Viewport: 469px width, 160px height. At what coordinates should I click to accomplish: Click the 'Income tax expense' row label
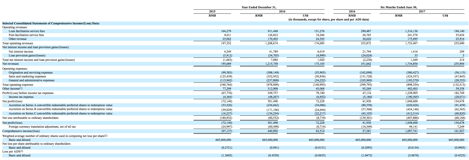(x=21, y=97)
